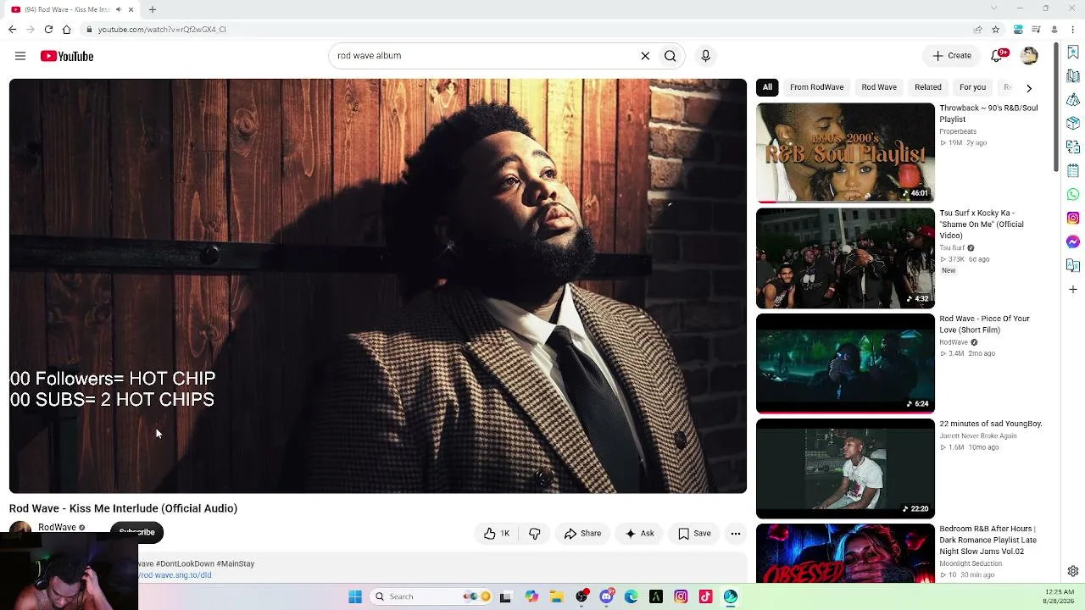Open YouTube notifications bell

[x=999, y=56]
